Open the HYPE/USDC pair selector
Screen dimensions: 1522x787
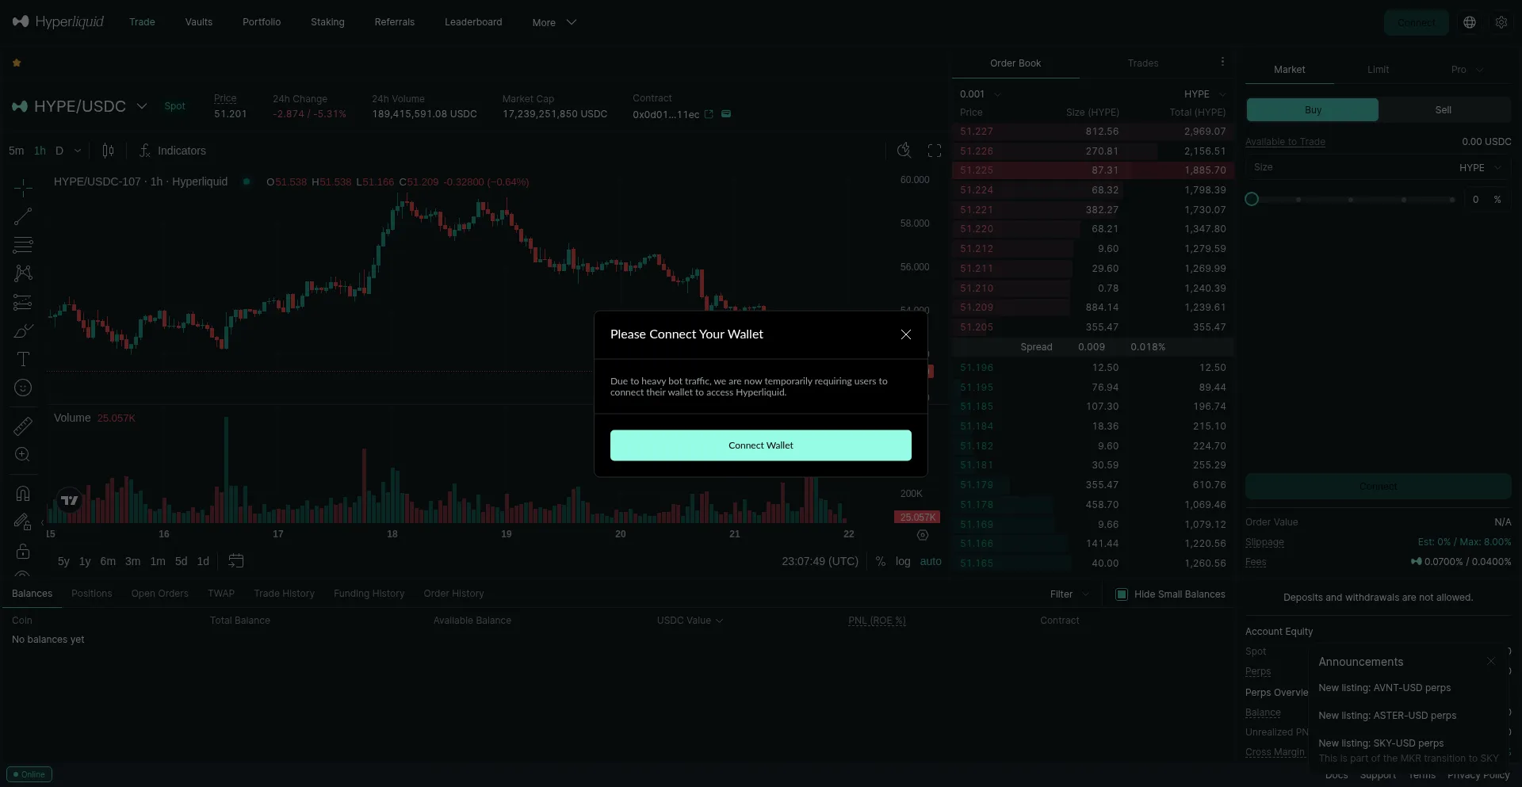(80, 106)
